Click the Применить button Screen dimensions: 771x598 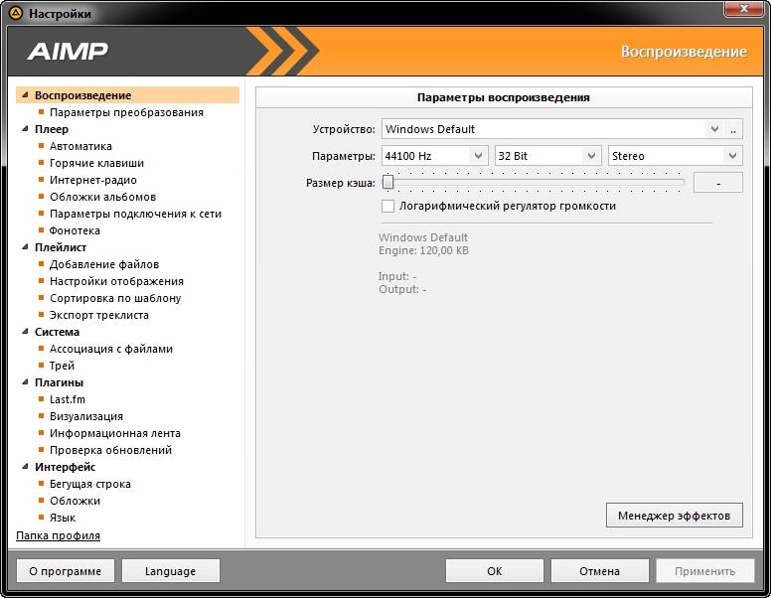(x=705, y=571)
